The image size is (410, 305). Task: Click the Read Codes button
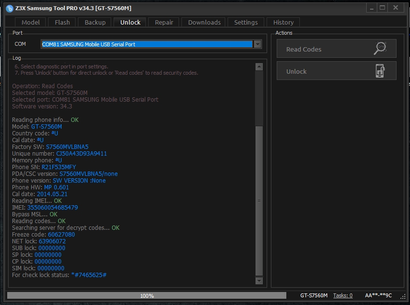point(336,49)
